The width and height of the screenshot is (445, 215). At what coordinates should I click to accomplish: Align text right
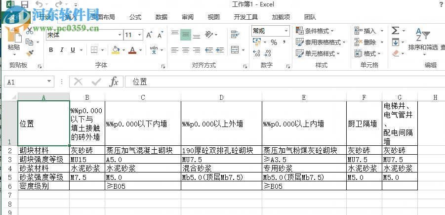[197, 50]
